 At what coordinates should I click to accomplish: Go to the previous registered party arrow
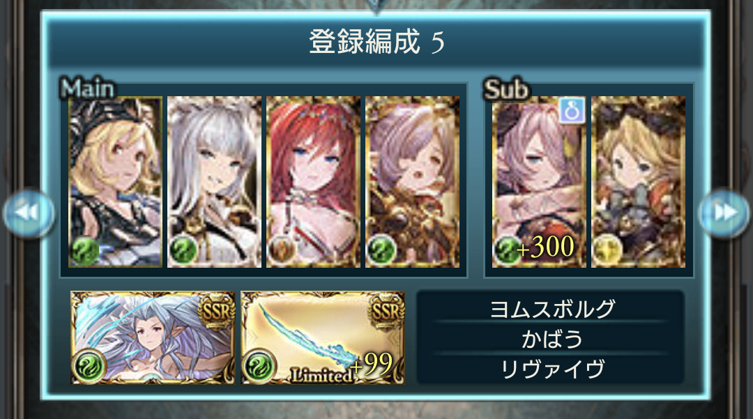[29, 212]
